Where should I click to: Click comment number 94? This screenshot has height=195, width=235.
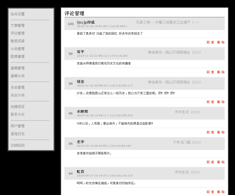pos(71,173)
